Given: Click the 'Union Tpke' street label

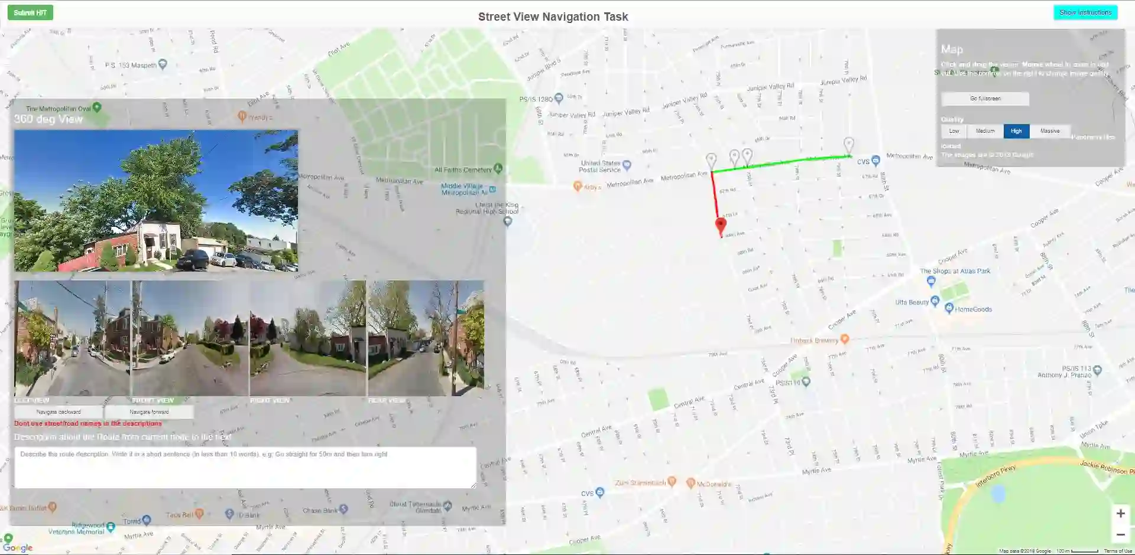Looking at the screenshot, I should click(x=1094, y=430).
